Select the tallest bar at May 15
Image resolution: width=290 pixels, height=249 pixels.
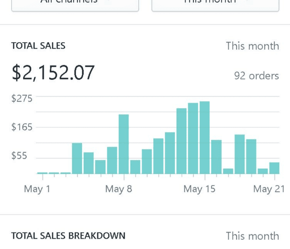pos(204,138)
